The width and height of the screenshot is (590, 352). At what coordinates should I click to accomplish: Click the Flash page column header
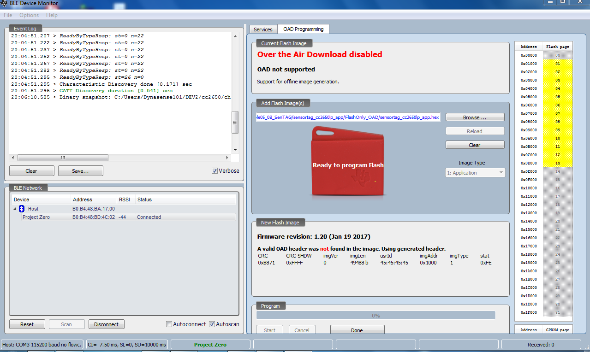coord(558,47)
